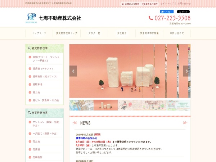Click fifth slideshow thumbnail with shop illustration
Screen dimensions: 216x162
(x=179, y=105)
